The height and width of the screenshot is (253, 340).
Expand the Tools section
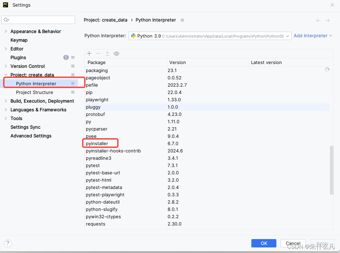(x=6, y=118)
